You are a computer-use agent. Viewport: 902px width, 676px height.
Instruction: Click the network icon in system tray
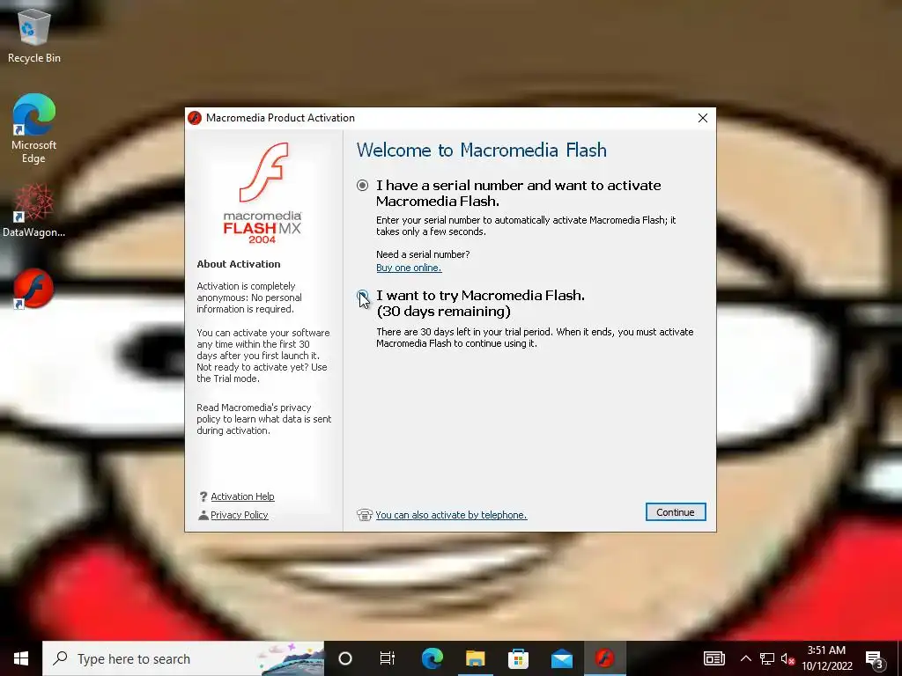767,658
